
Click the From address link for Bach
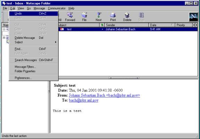[x=104, y=95]
